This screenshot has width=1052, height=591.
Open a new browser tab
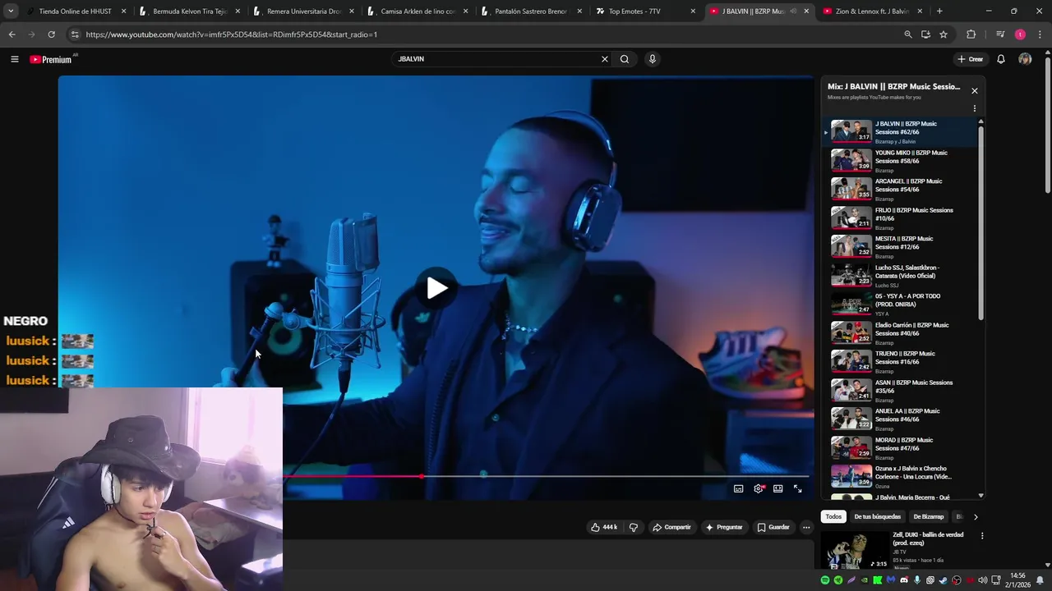(939, 11)
